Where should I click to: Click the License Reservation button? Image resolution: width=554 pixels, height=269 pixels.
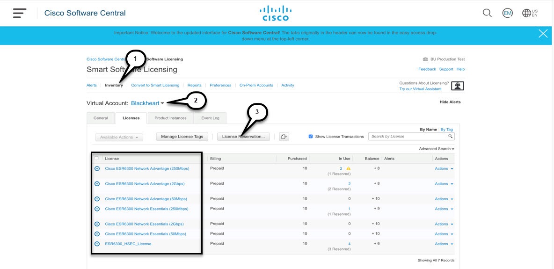coord(243,137)
